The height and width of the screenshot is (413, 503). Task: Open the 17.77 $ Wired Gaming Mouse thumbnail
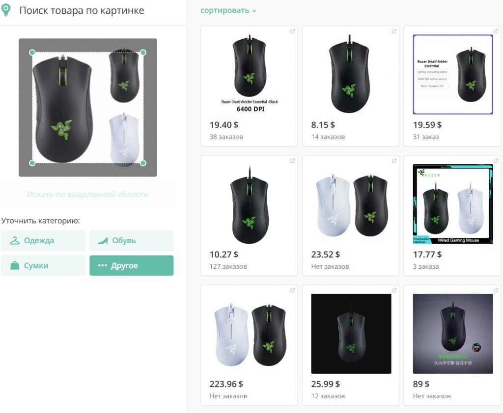(452, 204)
